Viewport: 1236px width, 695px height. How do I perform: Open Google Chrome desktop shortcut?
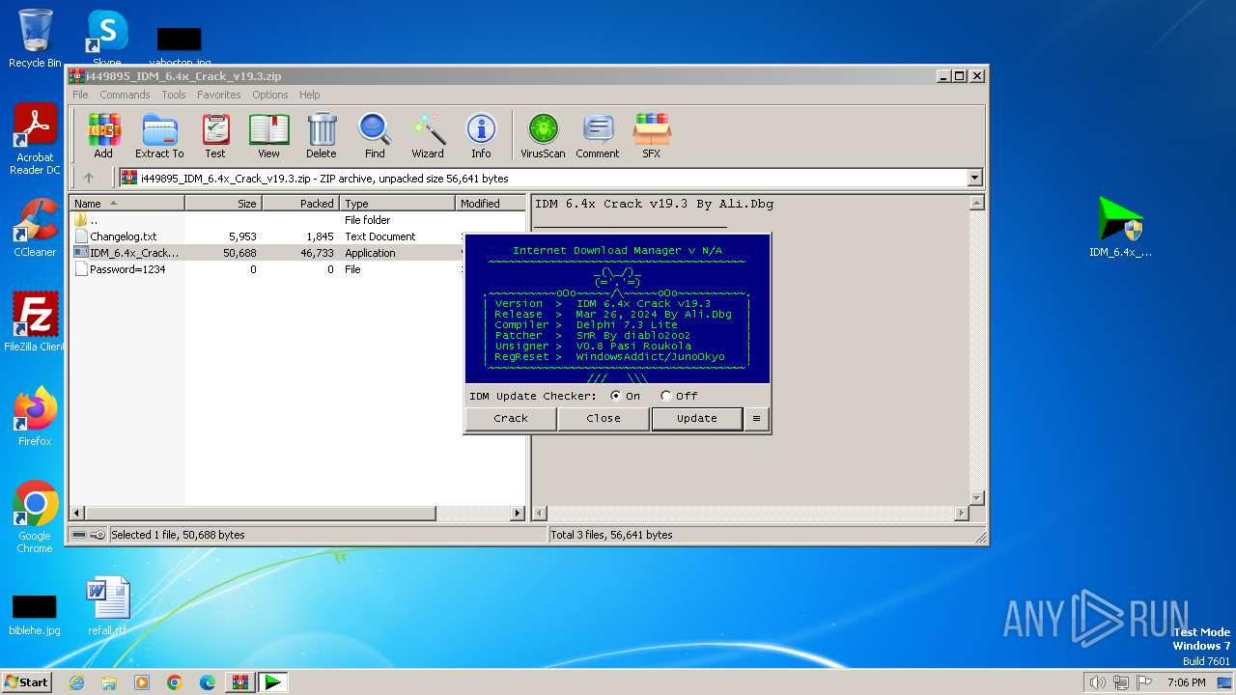[35, 517]
